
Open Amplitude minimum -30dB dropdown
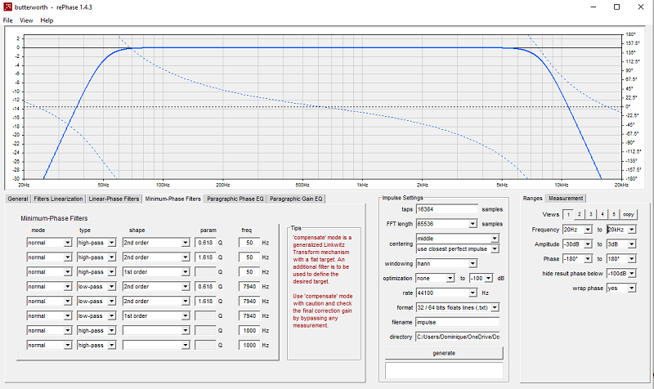click(588, 244)
